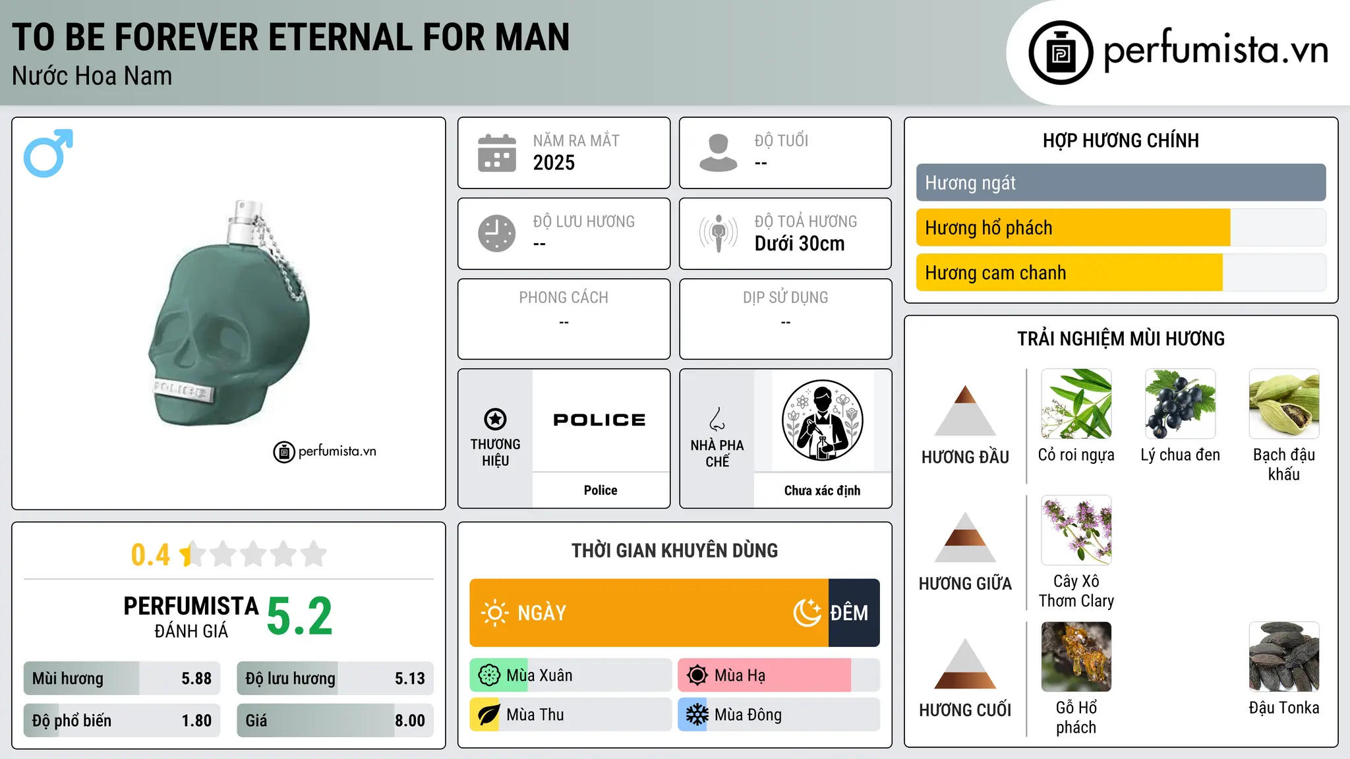Click the Thời gian khuyên dùng heading
Screen dimensions: 1350x759
(x=674, y=550)
